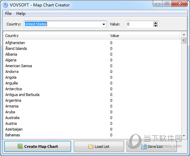Image resolution: width=190 pixels, height=156 pixels.
Task: Minimize the Map Chart Creator window
Action: coord(158,4)
